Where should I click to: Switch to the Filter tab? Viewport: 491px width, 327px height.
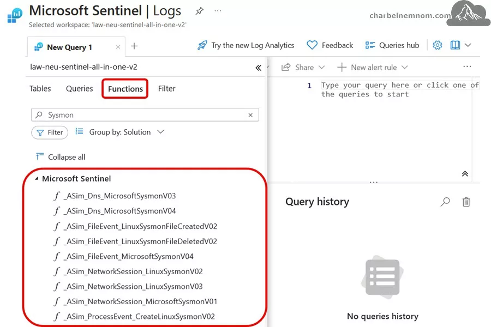(166, 88)
